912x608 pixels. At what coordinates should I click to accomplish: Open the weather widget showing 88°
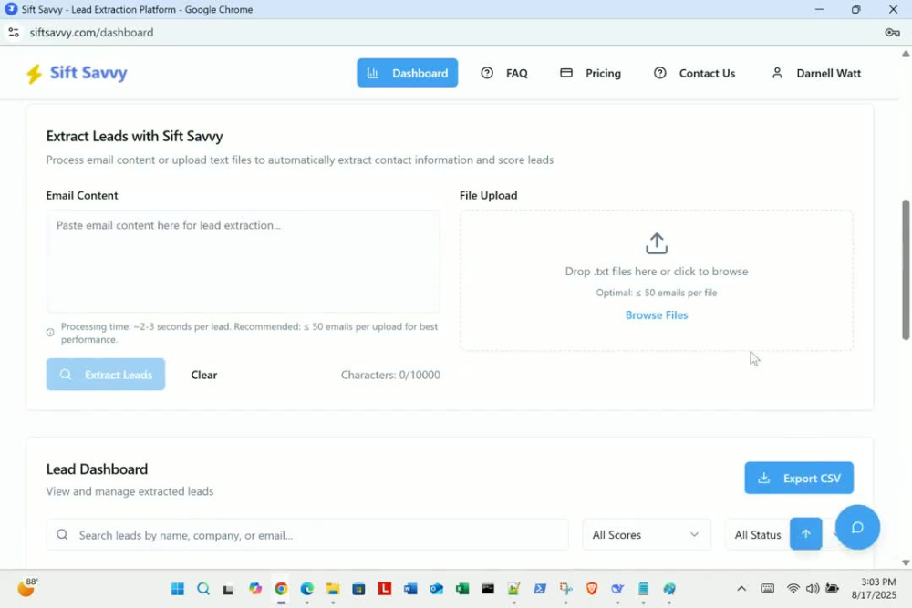click(27, 588)
